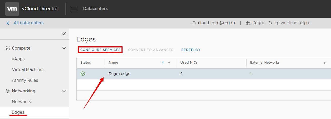Screen dimensions: 331x119
Task: Collapse the Networking section chevron
Action: click(x=64, y=91)
